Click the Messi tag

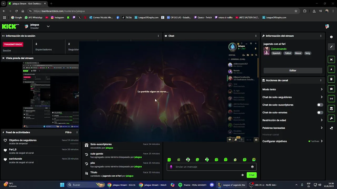pos(298,53)
